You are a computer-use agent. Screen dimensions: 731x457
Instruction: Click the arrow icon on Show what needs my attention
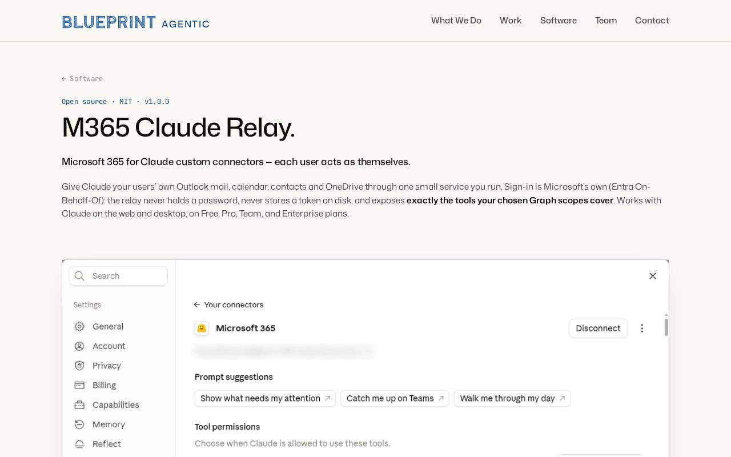coord(328,398)
